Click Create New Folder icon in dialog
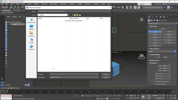The height and width of the screenshot is (100, 178). [x=77, y=15]
